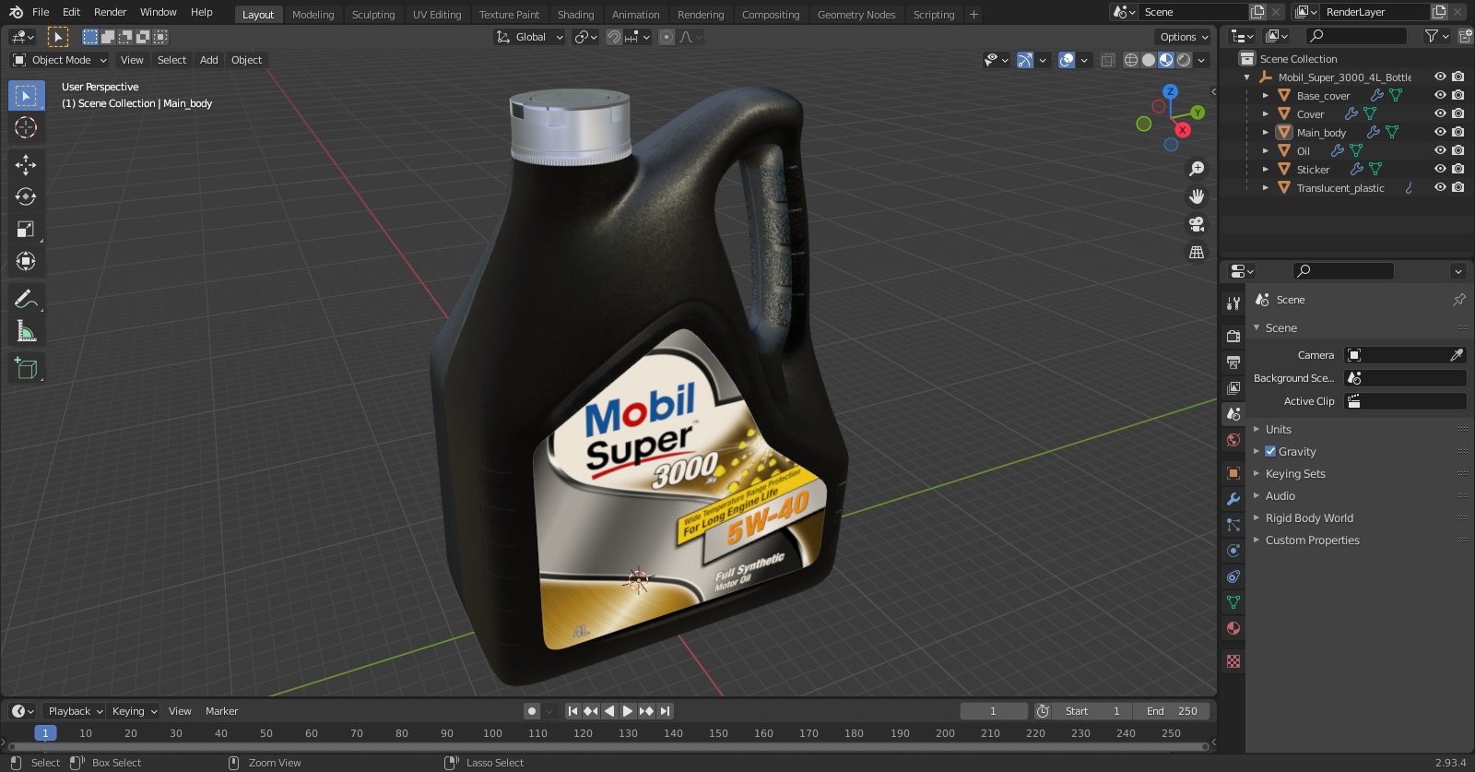The width and height of the screenshot is (1475, 772).
Task: Activate the Rotate tool
Action: click(26, 196)
